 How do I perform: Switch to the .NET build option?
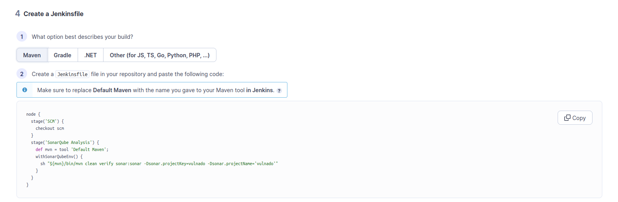click(x=91, y=55)
